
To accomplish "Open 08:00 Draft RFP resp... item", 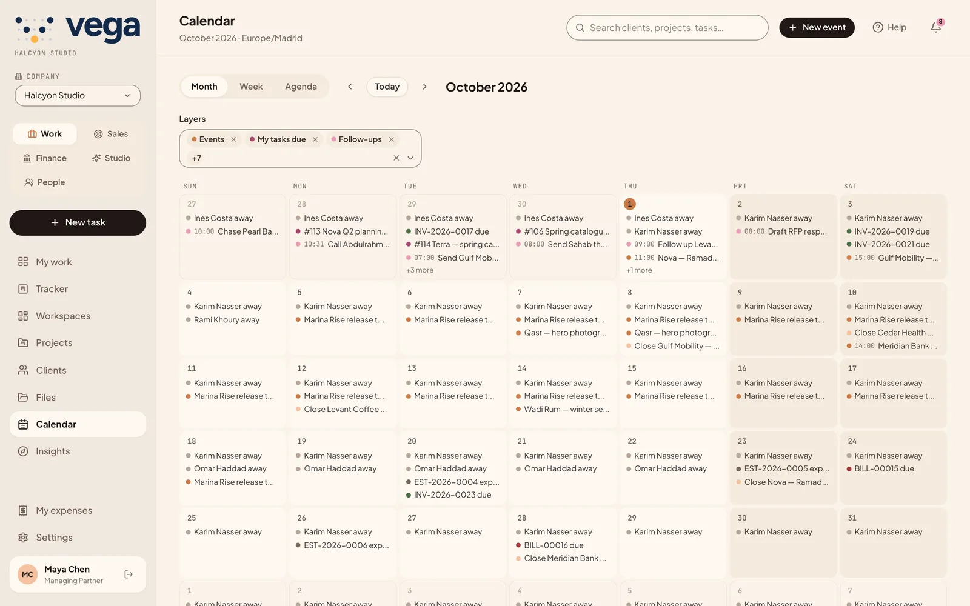I will tap(782, 231).
